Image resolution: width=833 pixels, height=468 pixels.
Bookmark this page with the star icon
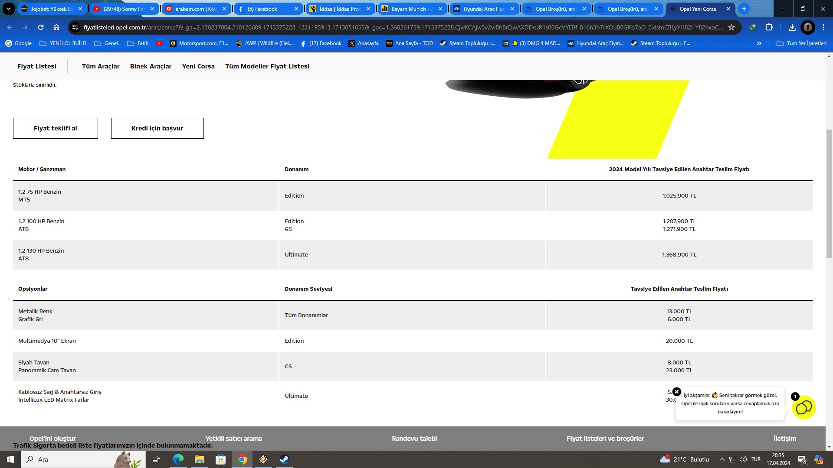pyautogui.click(x=731, y=27)
